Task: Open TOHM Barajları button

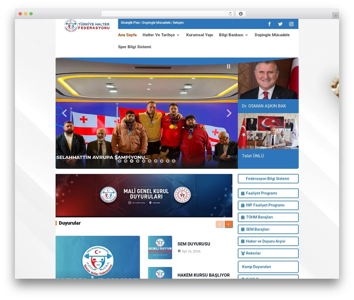Action: [x=268, y=217]
